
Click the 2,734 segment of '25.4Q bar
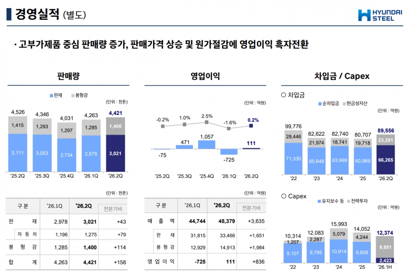(x=66, y=155)
